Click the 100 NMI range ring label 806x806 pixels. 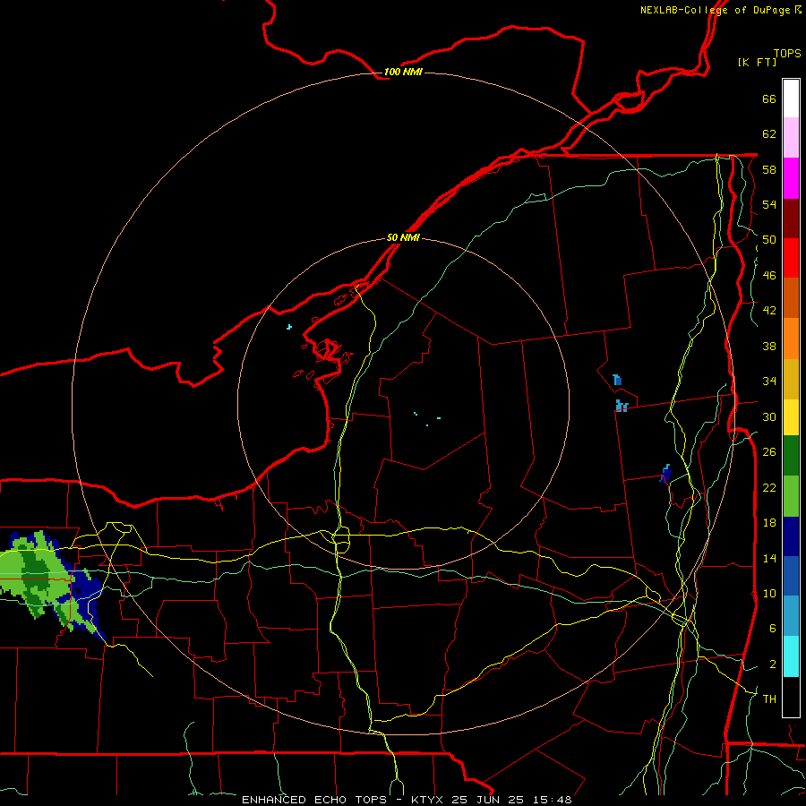[x=403, y=72]
